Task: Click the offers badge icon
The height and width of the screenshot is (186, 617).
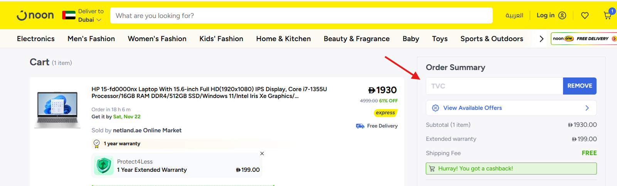Action: [x=435, y=108]
